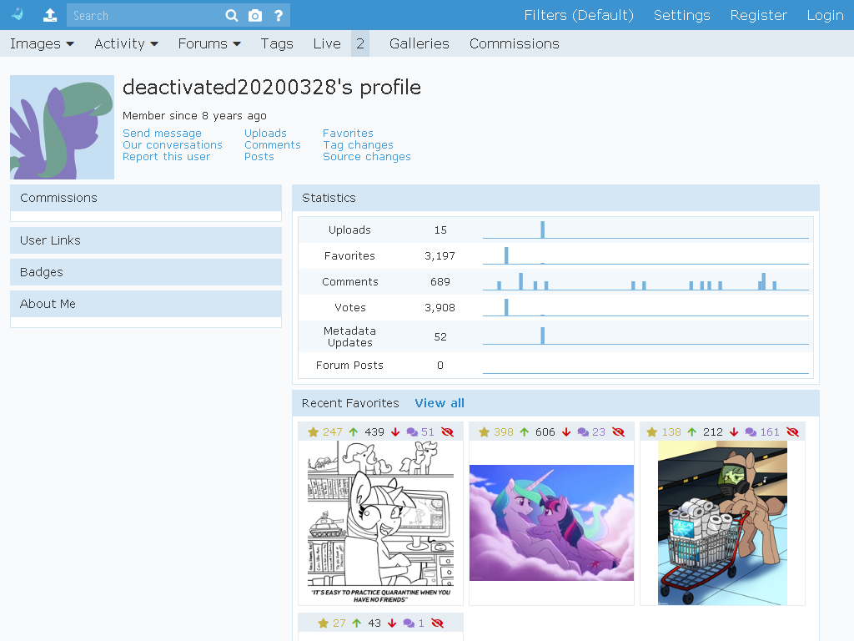Image resolution: width=854 pixels, height=641 pixels.
Task: Hide the Celestia and Twilight cloud image
Action: point(618,432)
